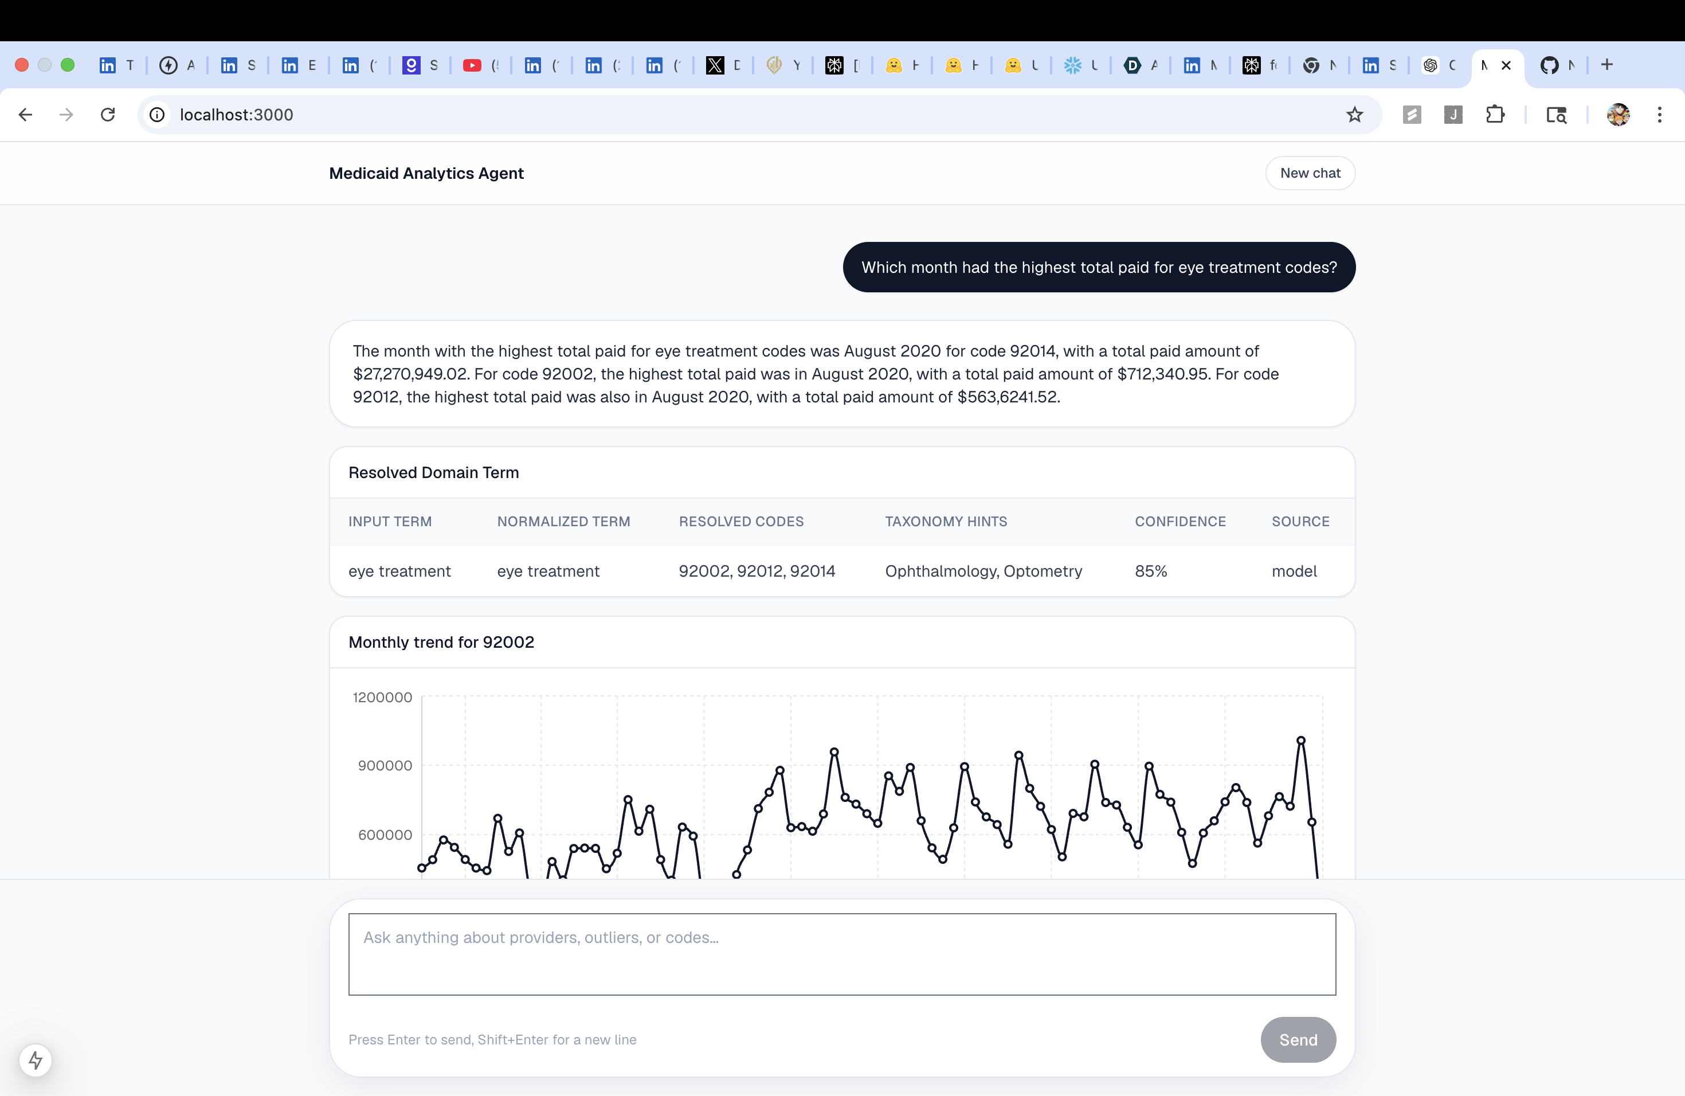Open Chrome three-dot menu

pos(1659,115)
